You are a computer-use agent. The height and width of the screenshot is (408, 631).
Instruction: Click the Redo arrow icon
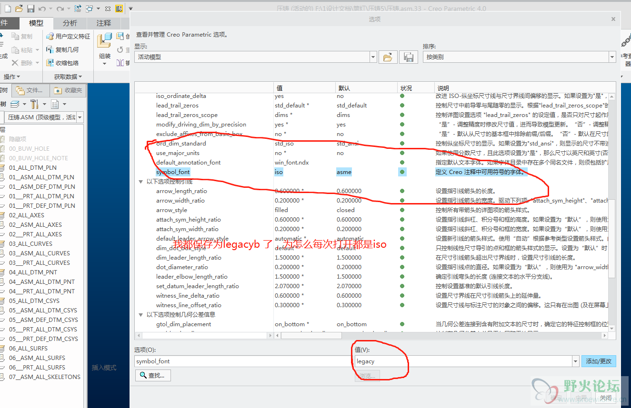pyautogui.click(x=60, y=9)
